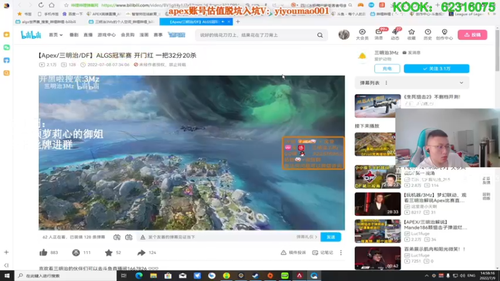Image resolution: width=500 pixels, height=281 pixels.
Task: Expand the 弹幕列表 danmaku list chevron
Action: coord(461,83)
